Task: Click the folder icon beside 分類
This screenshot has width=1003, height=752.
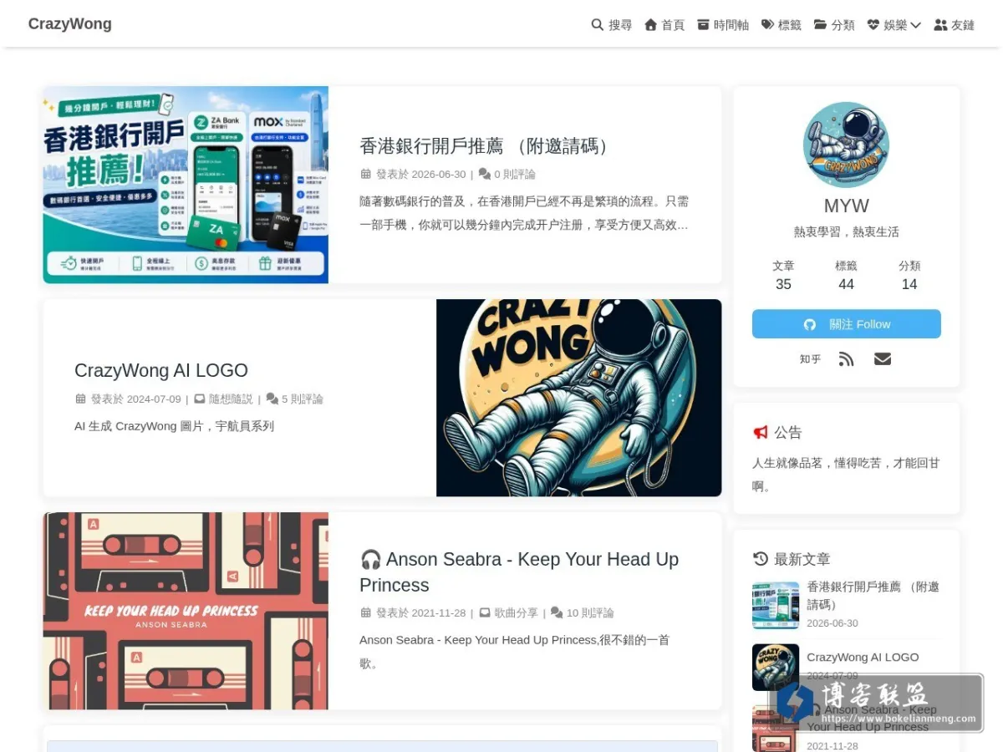Action: [820, 25]
